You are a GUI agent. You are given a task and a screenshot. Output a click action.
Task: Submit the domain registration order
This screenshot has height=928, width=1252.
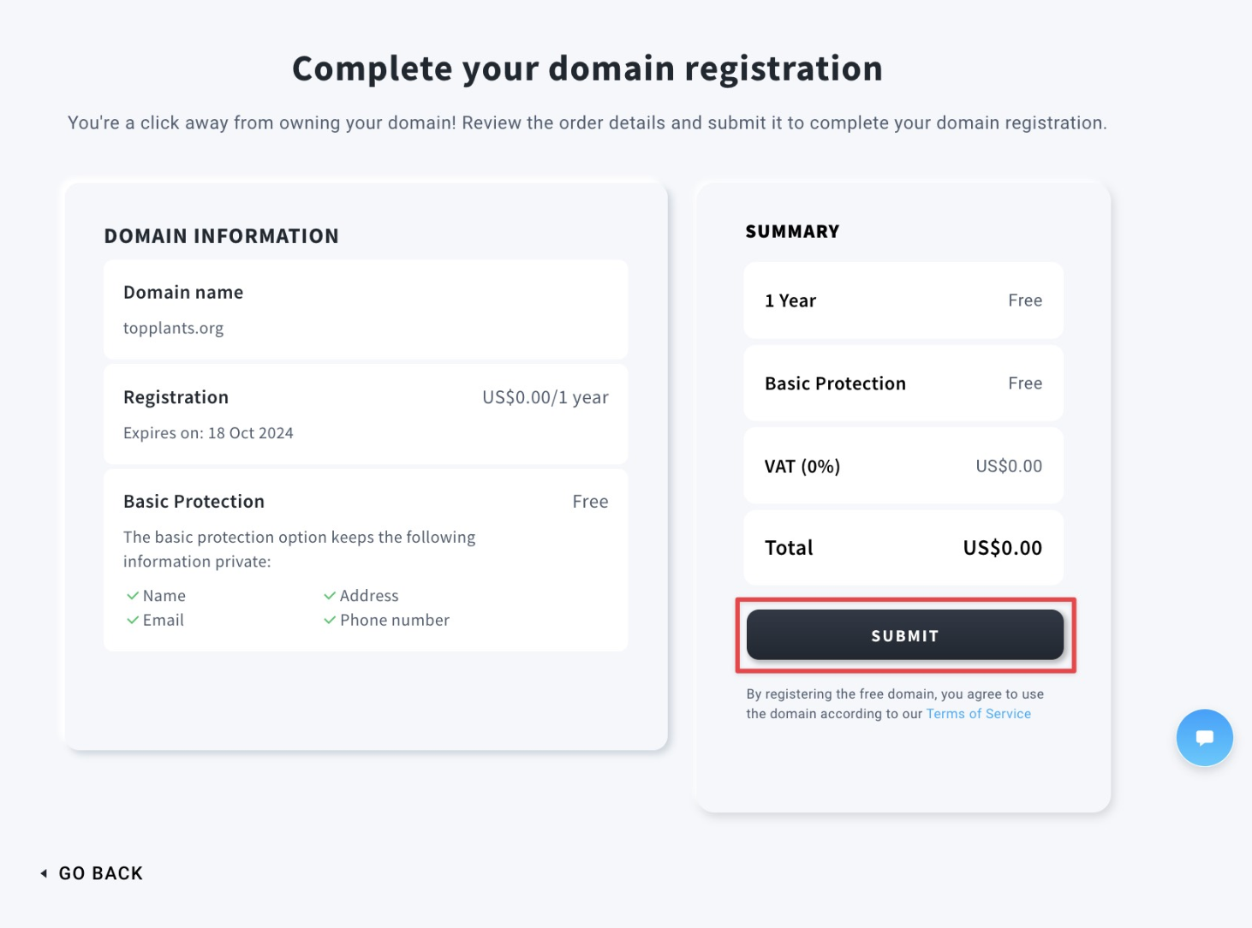click(x=904, y=635)
